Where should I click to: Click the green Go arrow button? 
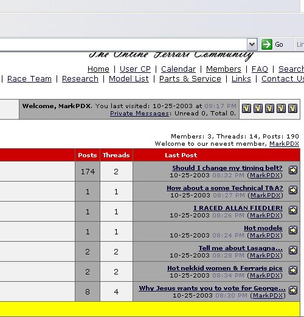pos(267,44)
